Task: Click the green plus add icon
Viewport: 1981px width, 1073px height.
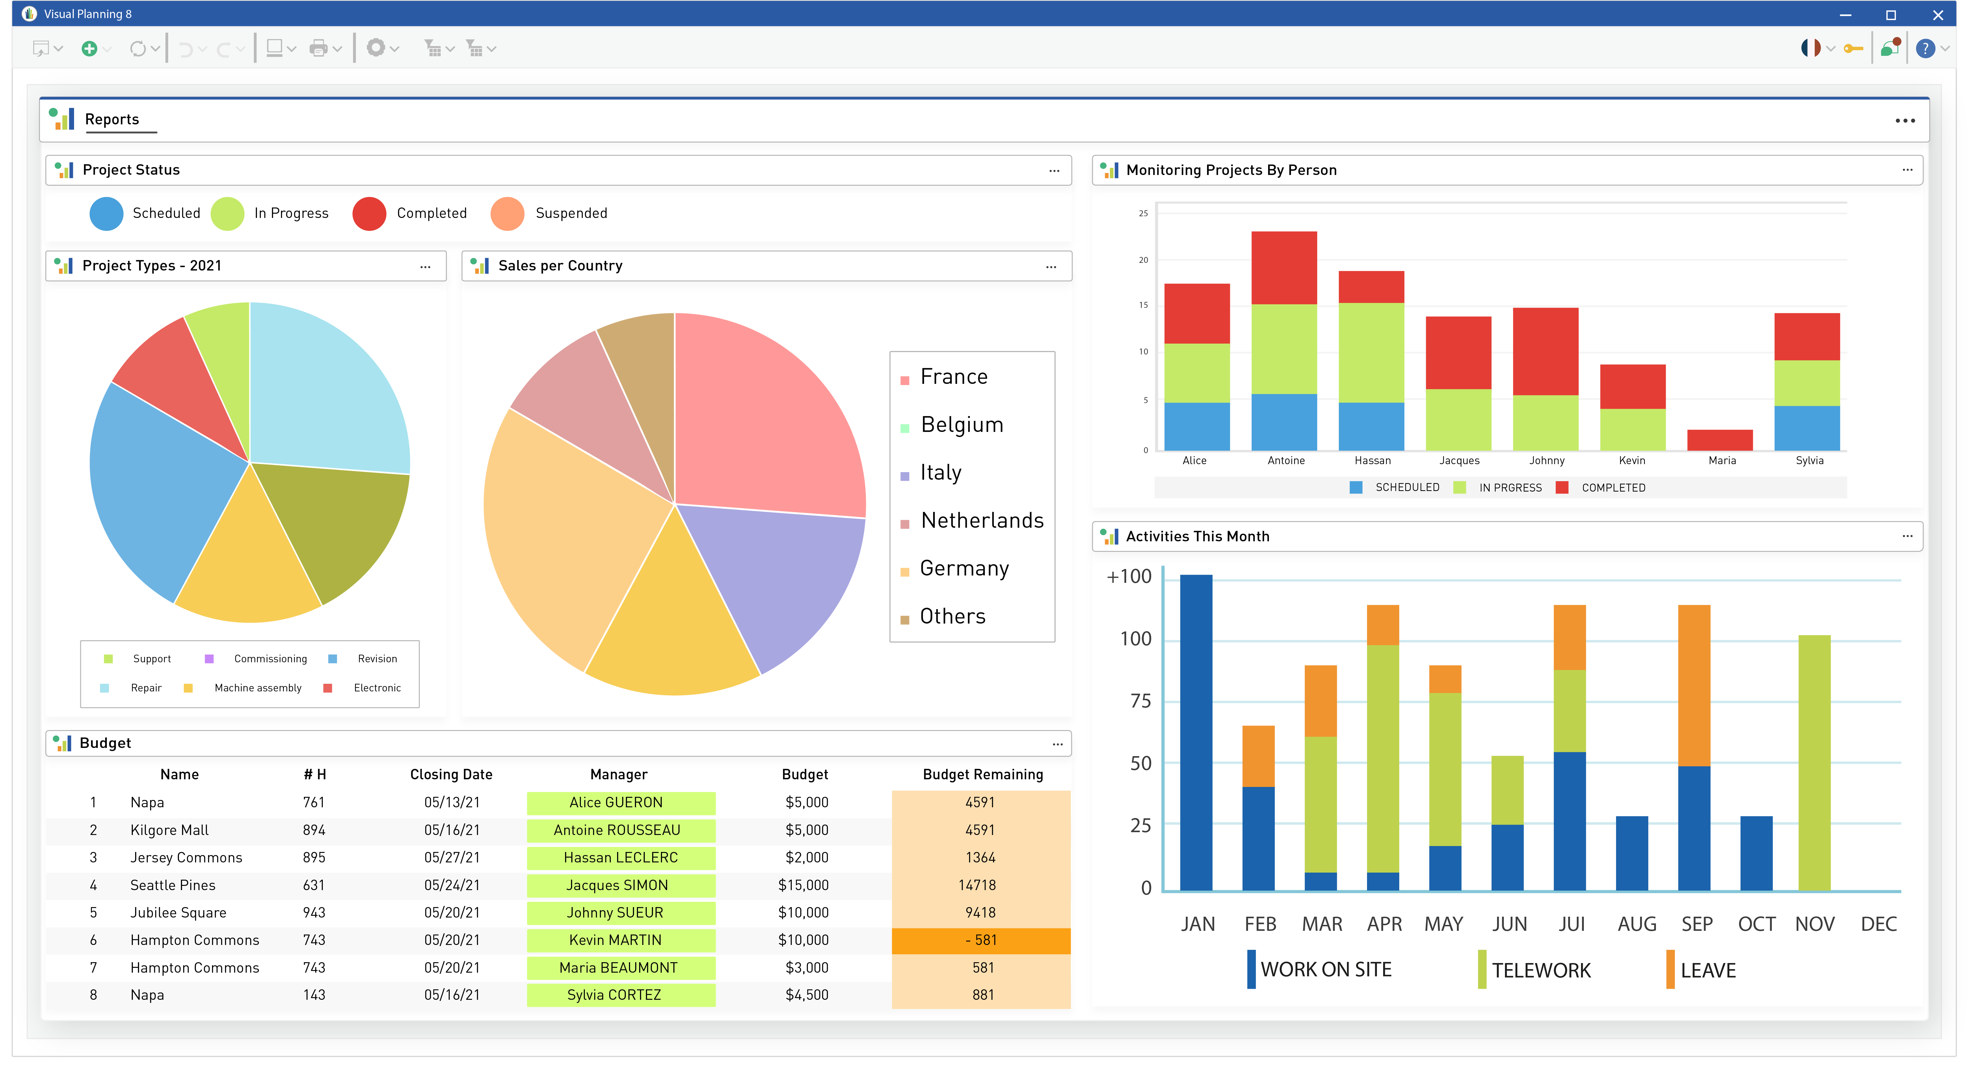Action: [x=89, y=48]
